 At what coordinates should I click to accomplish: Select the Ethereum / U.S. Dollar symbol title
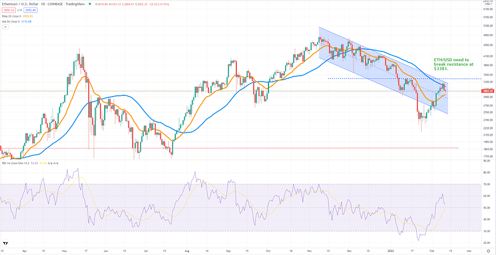(x=22, y=4)
